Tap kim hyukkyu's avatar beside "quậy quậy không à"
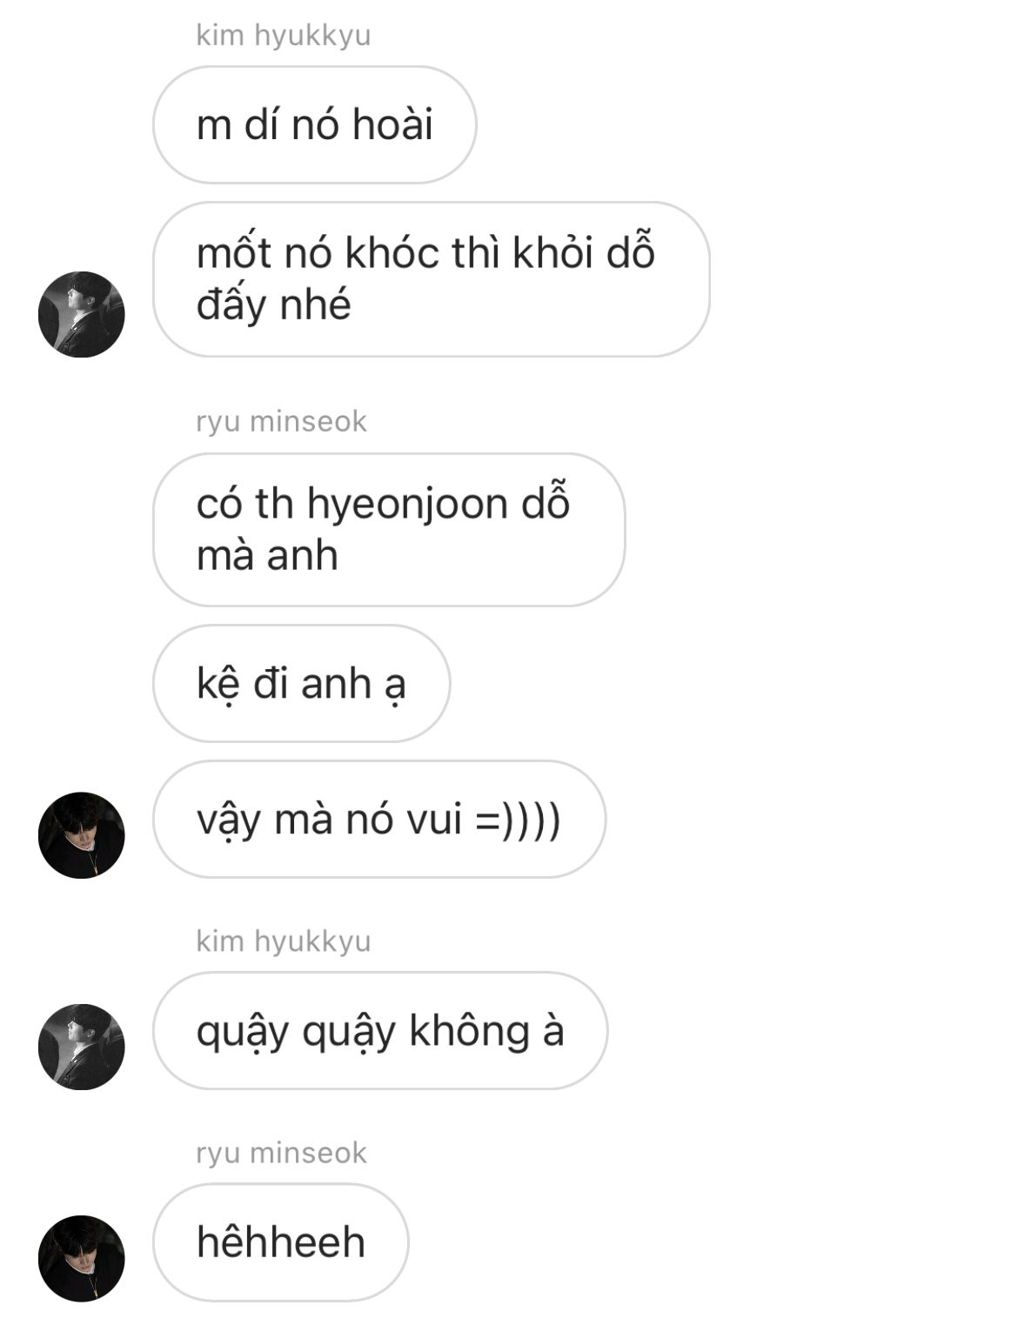The width and height of the screenshot is (1018, 1332). (82, 1047)
